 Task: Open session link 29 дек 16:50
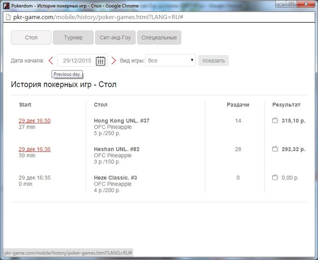pos(35,121)
